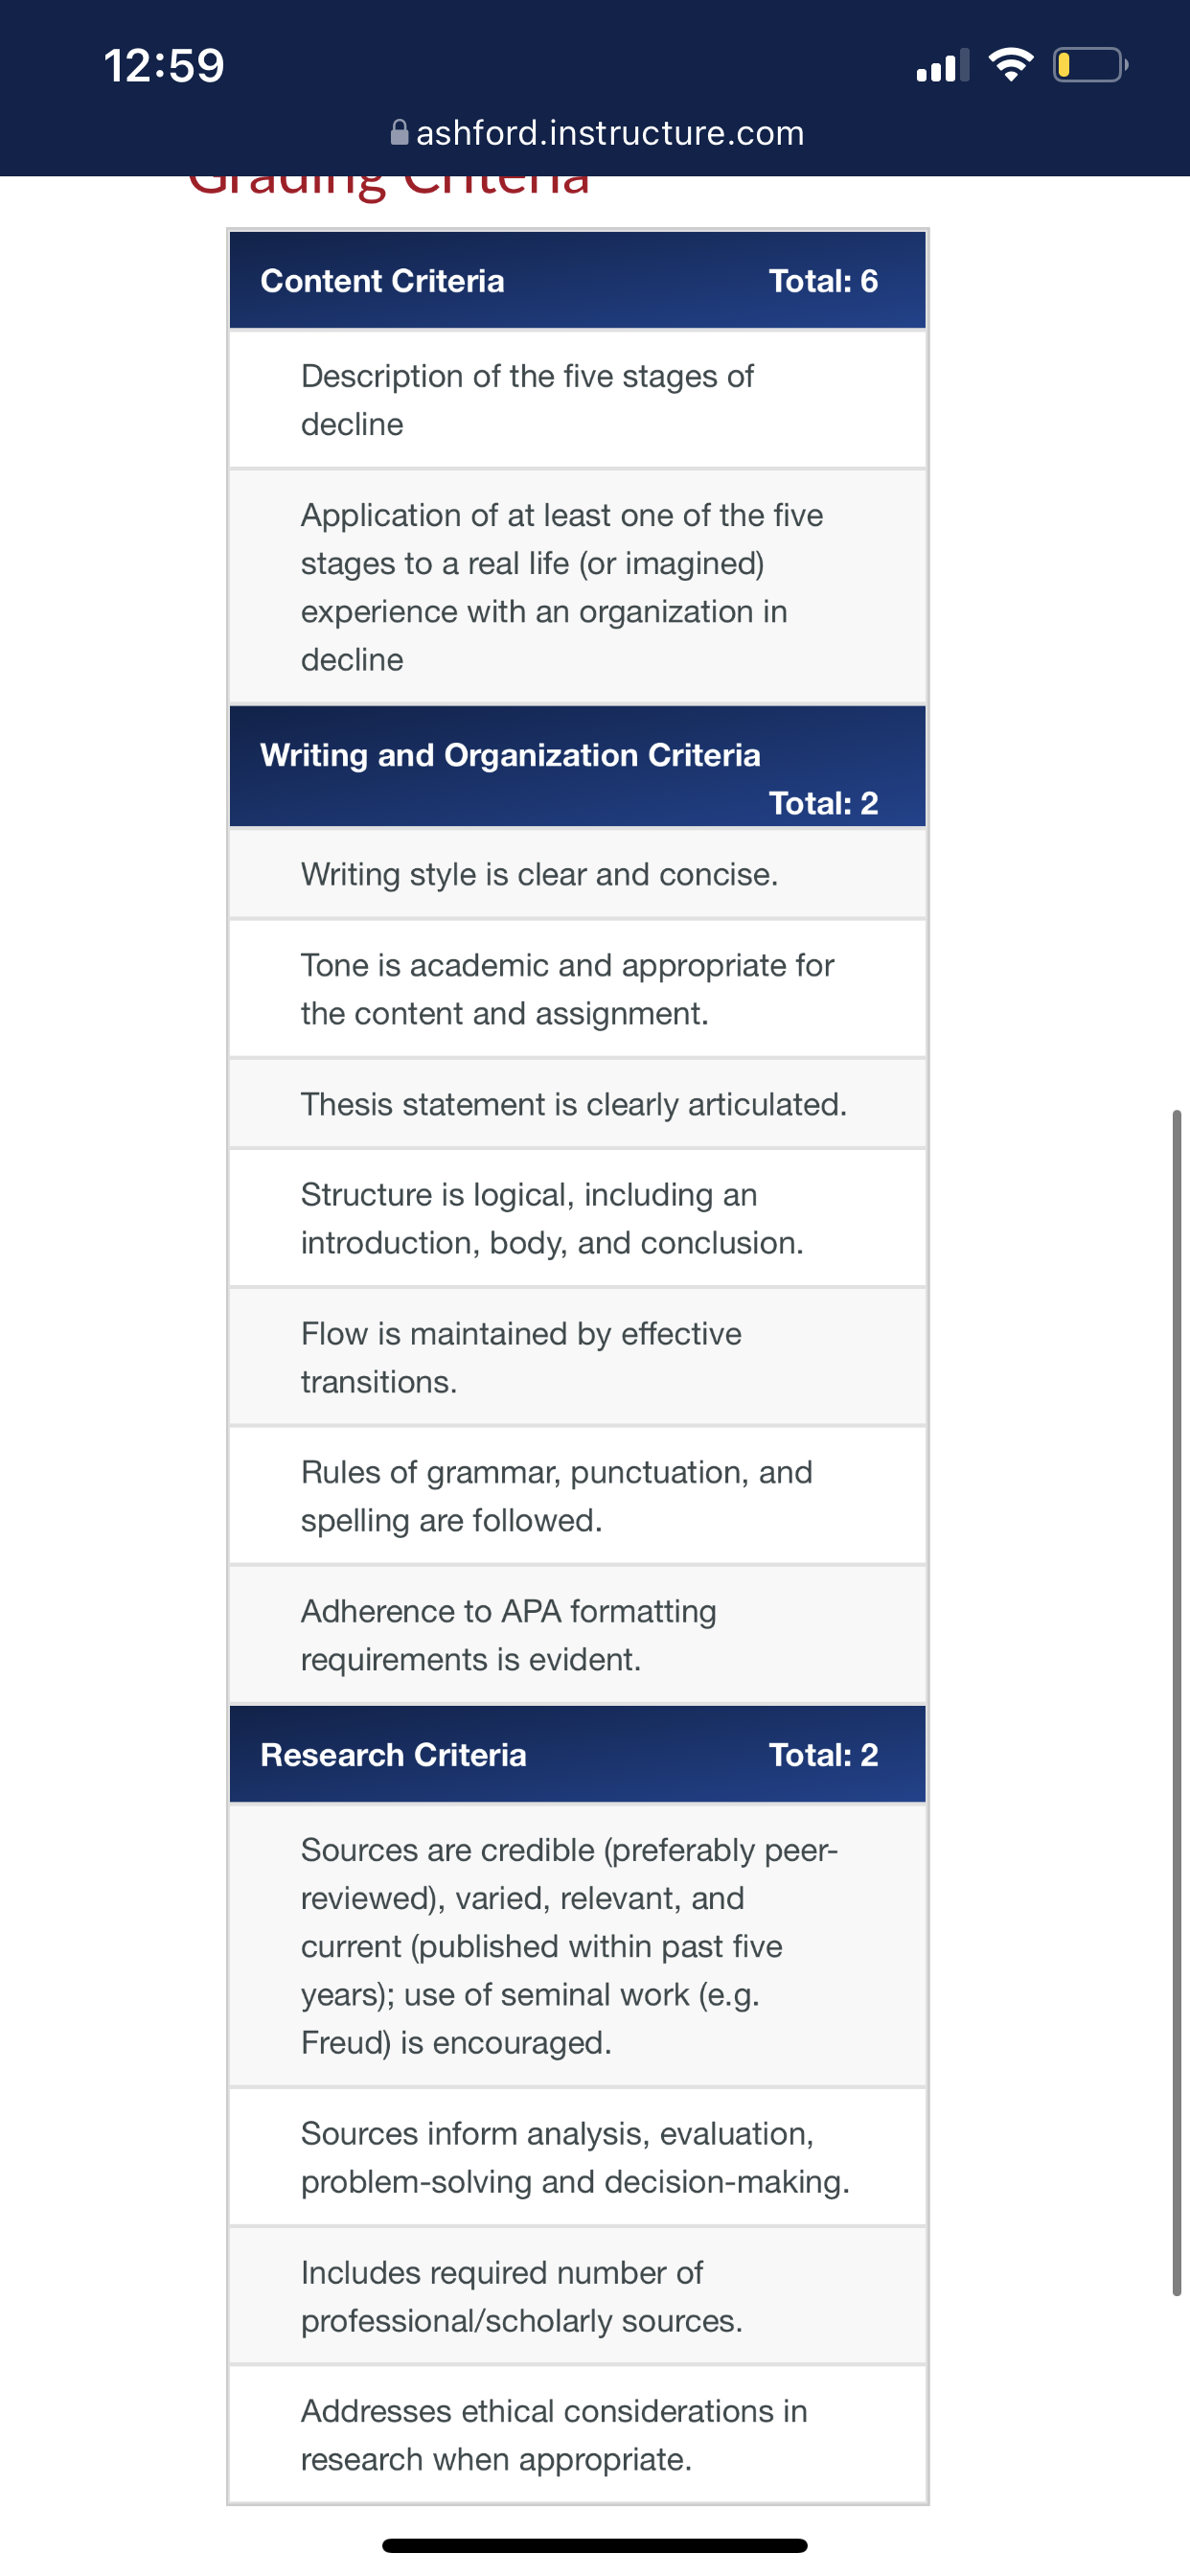Click 'Description of the five stages of decline' row
The width and height of the screenshot is (1190, 2576).
tap(578, 399)
